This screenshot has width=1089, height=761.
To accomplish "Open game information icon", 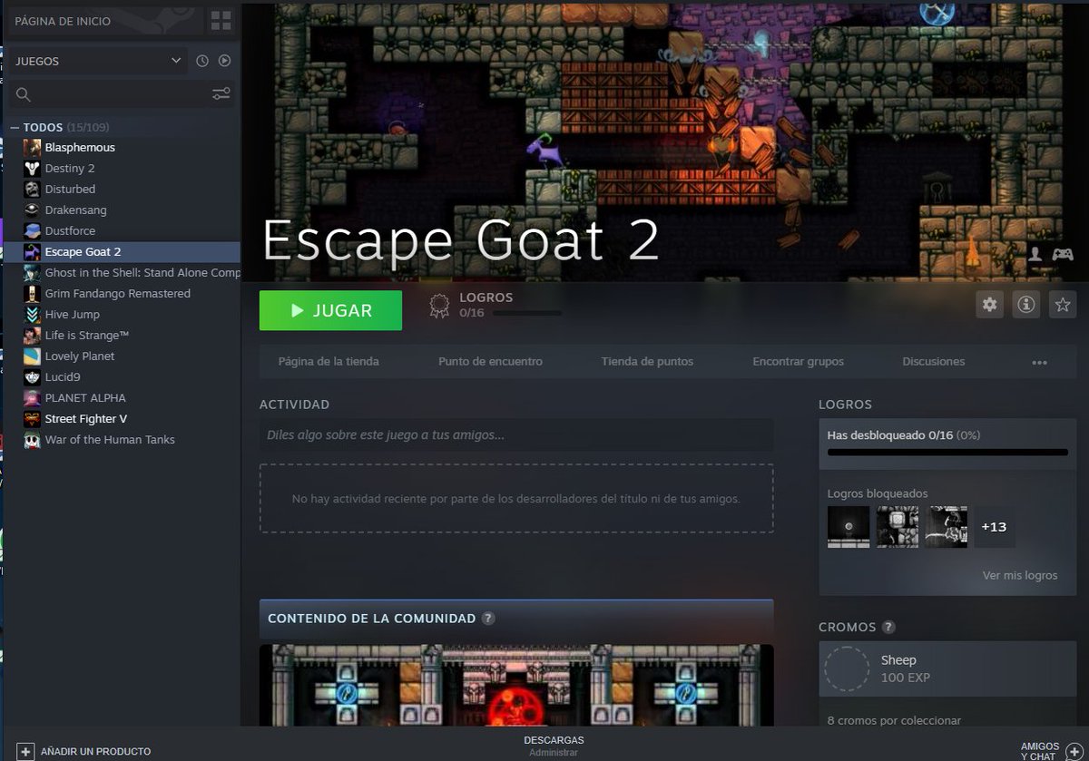I will click(x=1025, y=305).
